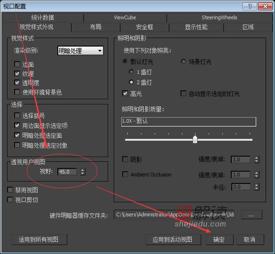Enable Ambient Occlusion checkbox
Screen dimensions: 275x254
pyautogui.click(x=125, y=175)
